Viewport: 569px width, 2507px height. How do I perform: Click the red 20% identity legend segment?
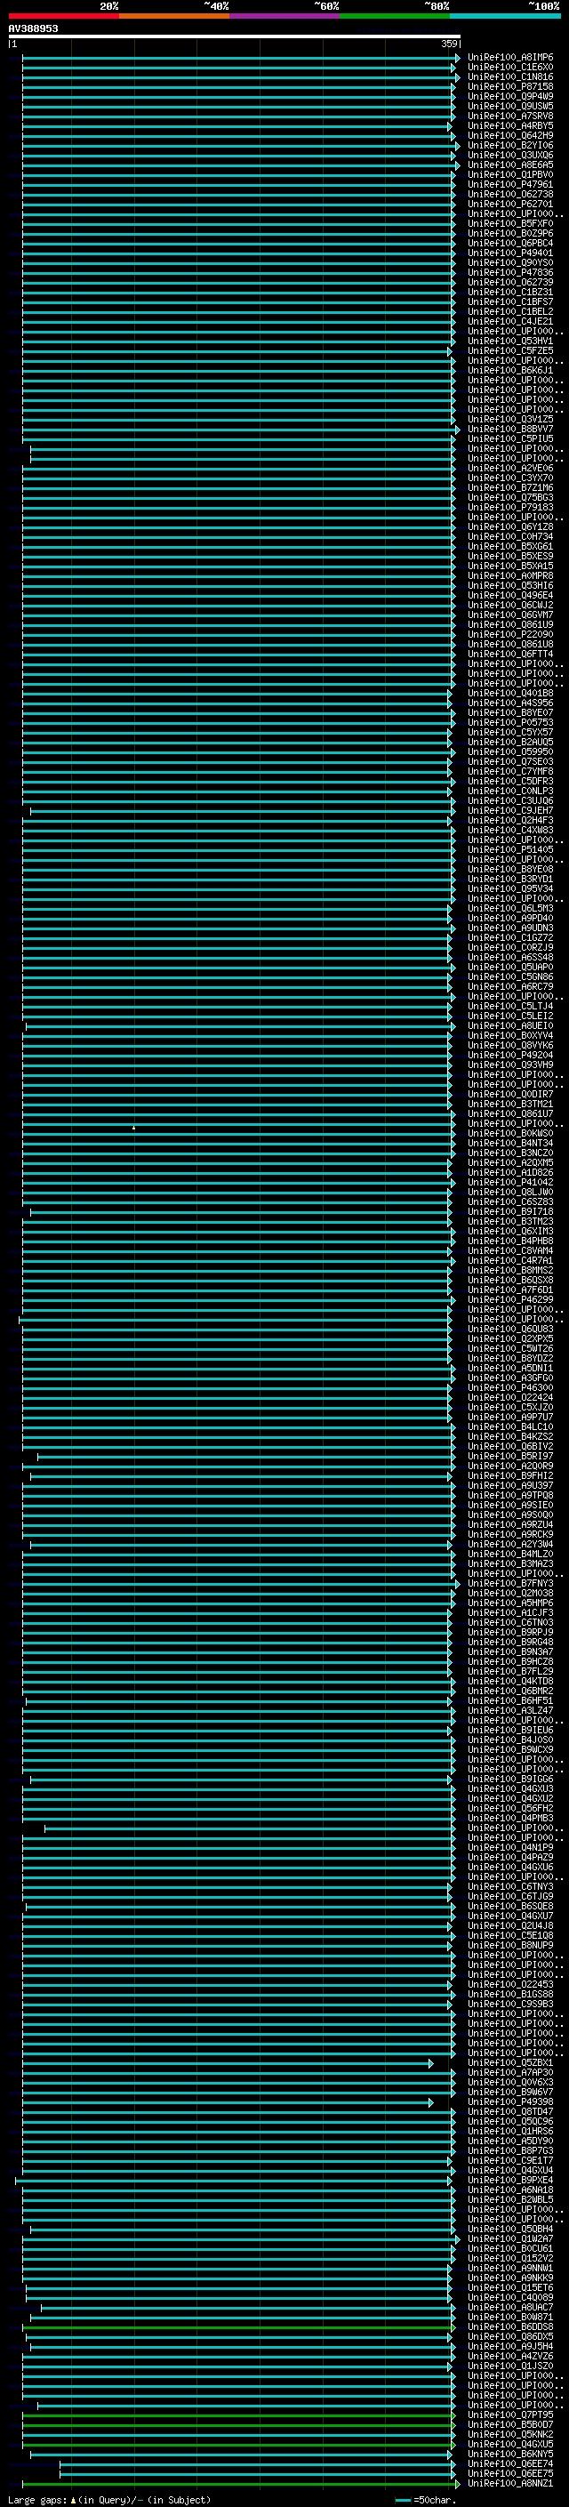[x=63, y=16]
